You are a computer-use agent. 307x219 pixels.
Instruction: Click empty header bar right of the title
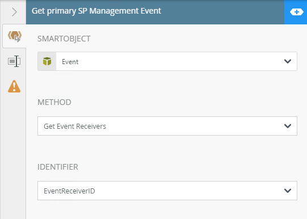click(221, 12)
